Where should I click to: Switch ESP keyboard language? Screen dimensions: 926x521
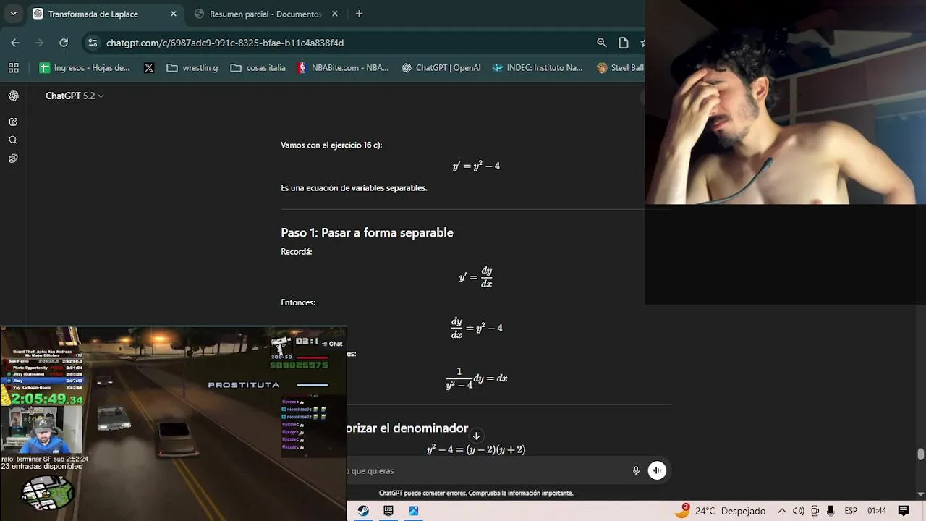click(851, 510)
